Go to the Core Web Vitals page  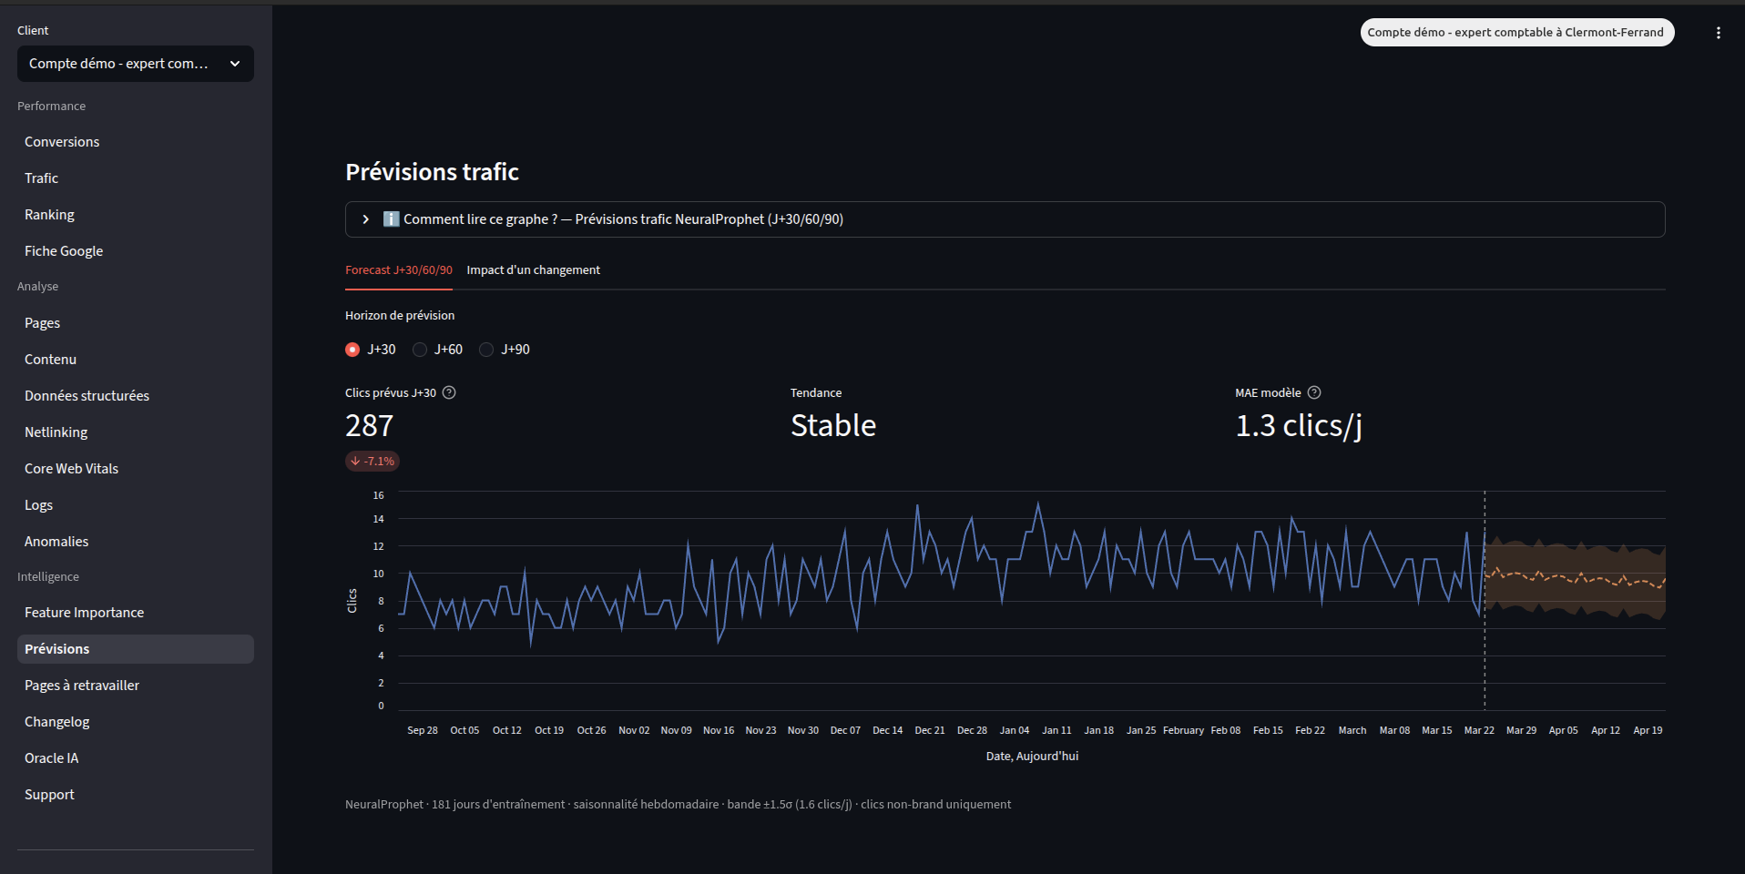tap(71, 468)
